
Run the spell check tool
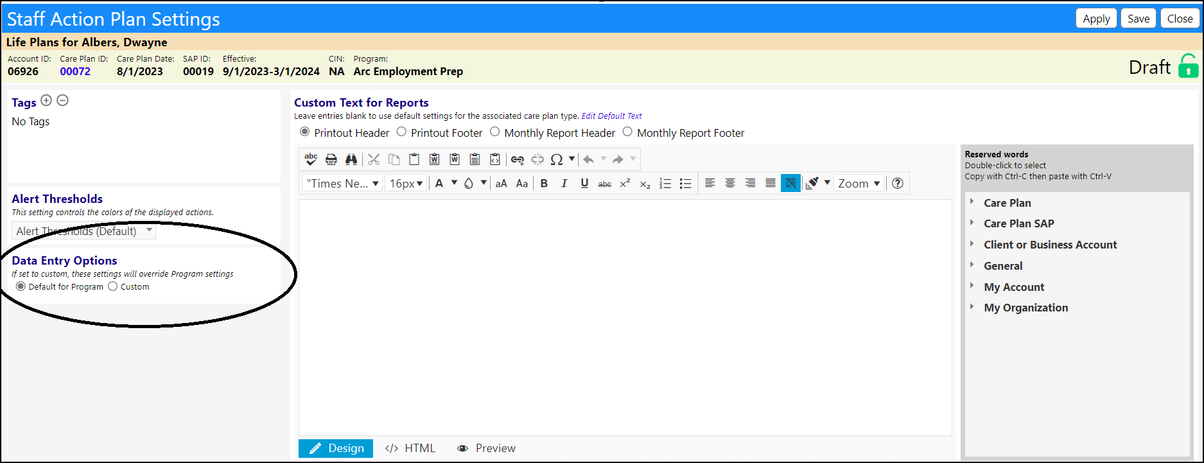click(x=311, y=159)
